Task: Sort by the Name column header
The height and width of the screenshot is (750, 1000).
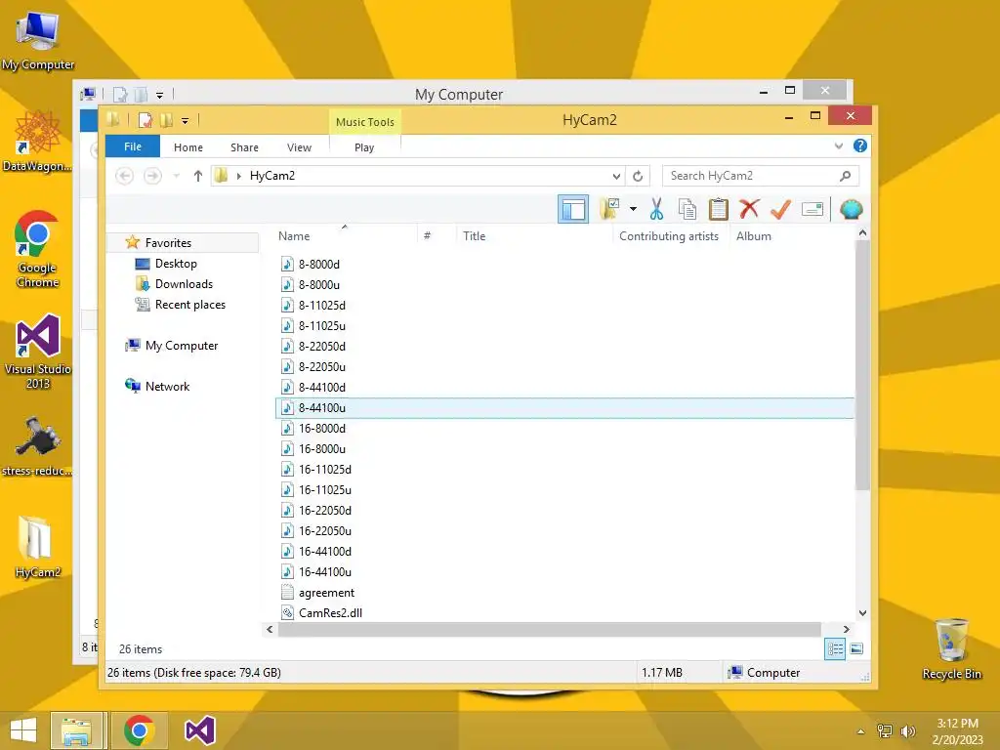Action: click(x=294, y=236)
